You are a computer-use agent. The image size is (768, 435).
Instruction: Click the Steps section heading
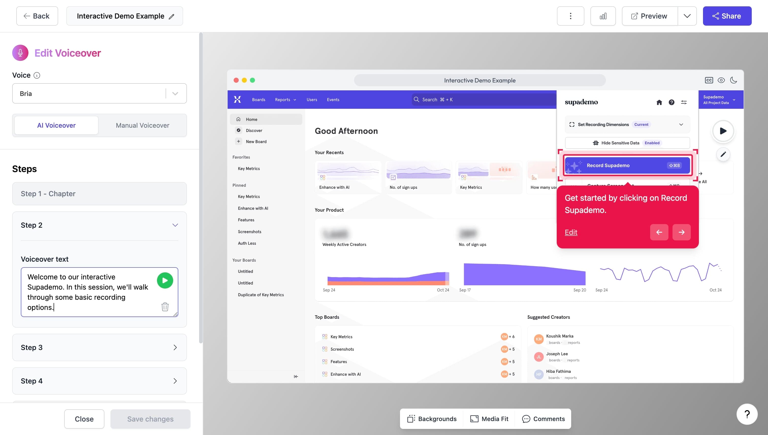click(x=25, y=169)
